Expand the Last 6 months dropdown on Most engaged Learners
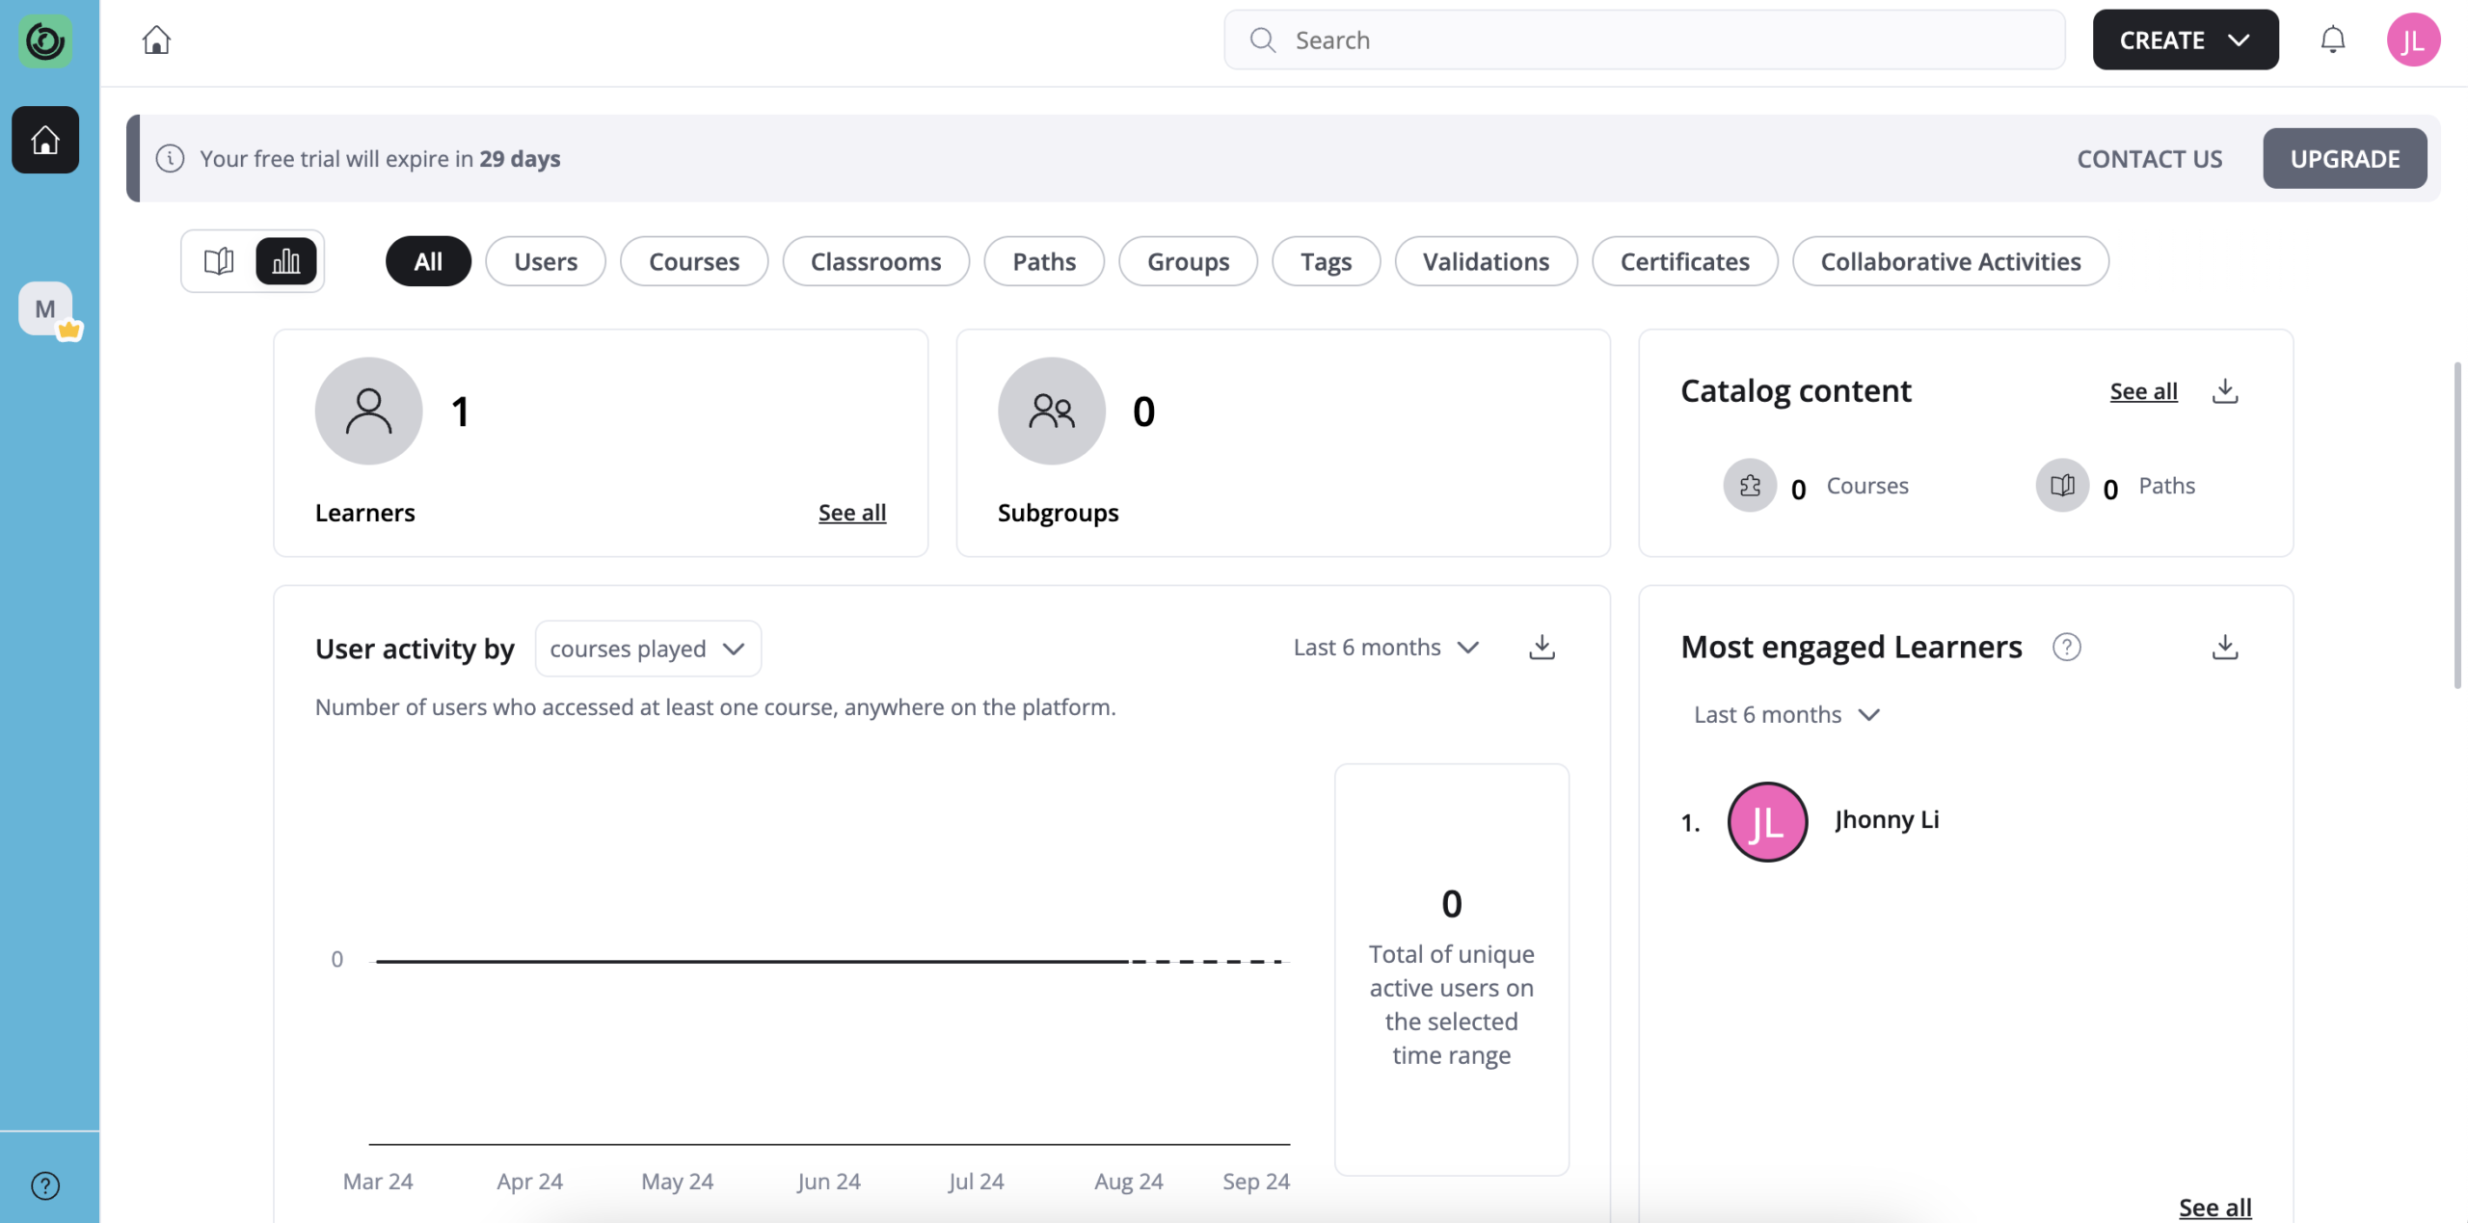 click(1786, 714)
